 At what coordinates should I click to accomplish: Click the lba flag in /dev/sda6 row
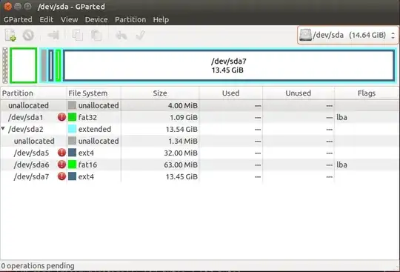pos(341,165)
